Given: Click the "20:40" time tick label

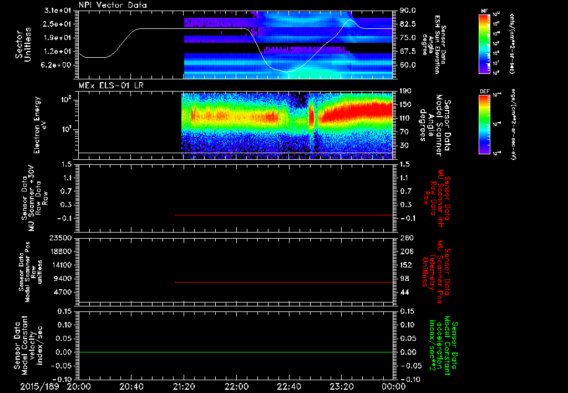Looking at the screenshot, I should coord(131,386).
